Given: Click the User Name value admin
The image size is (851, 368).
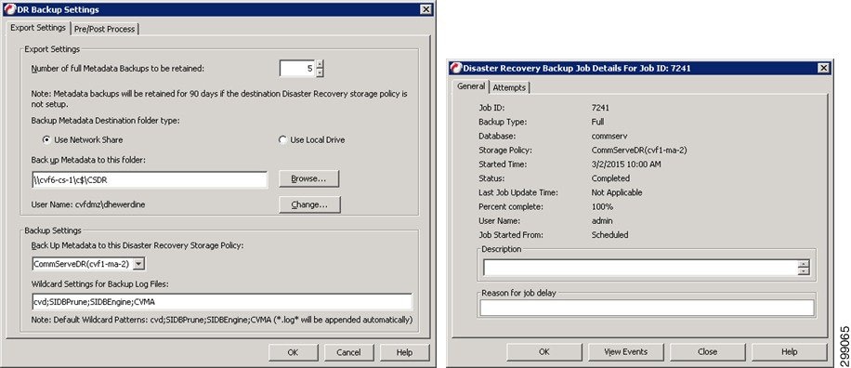Looking at the screenshot, I should pyautogui.click(x=602, y=221).
